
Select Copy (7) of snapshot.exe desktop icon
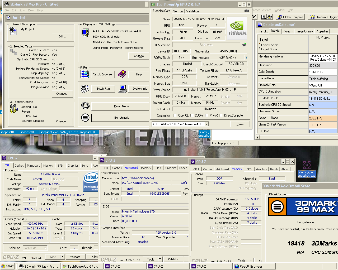click(307, 169)
